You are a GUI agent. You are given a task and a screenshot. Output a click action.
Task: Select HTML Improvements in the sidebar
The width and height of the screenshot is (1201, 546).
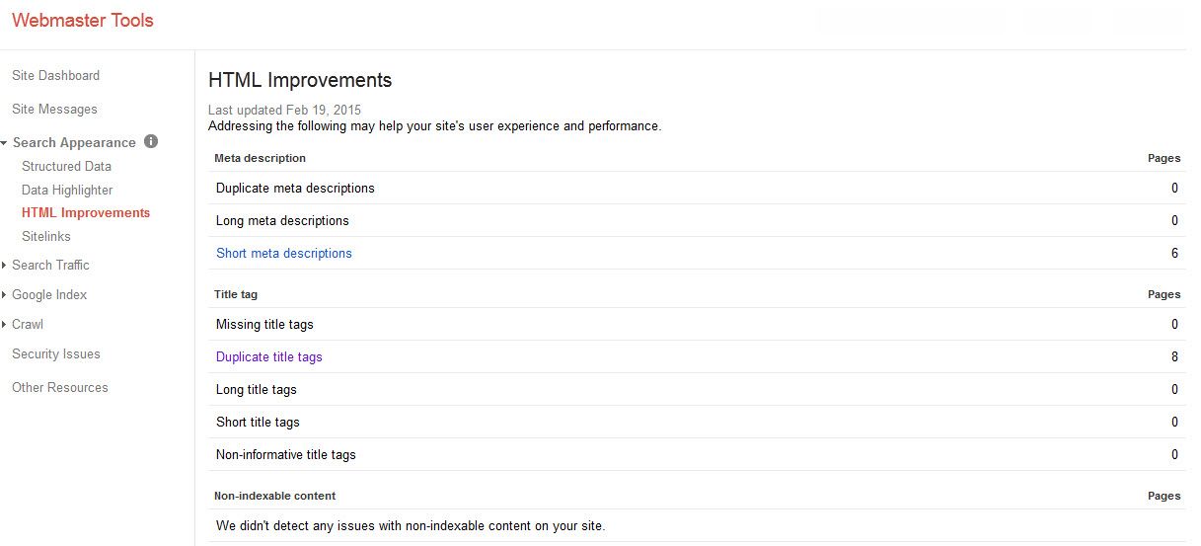86,213
